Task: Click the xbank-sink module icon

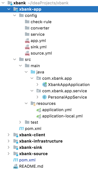Action: (x=16, y=147)
